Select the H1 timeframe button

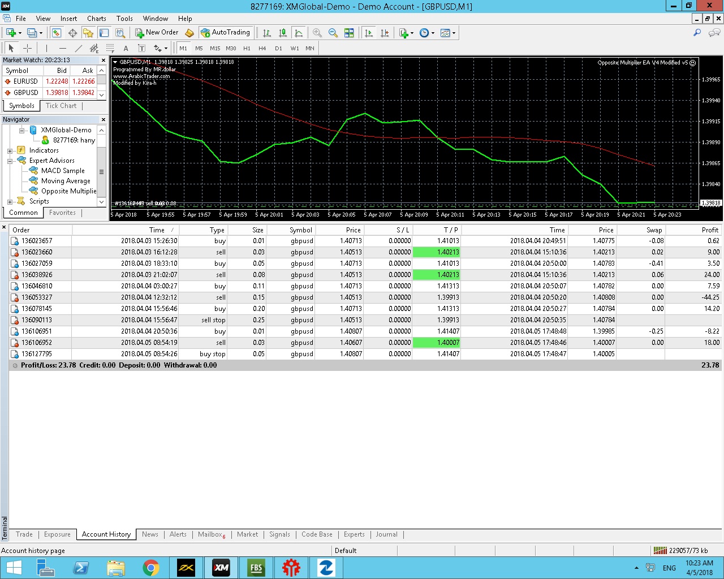pos(247,49)
